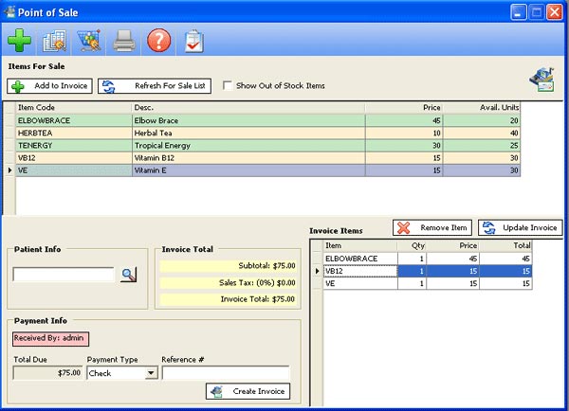This screenshot has width=569, height=411.
Task: Click the Update Invoice button
Action: point(520,228)
